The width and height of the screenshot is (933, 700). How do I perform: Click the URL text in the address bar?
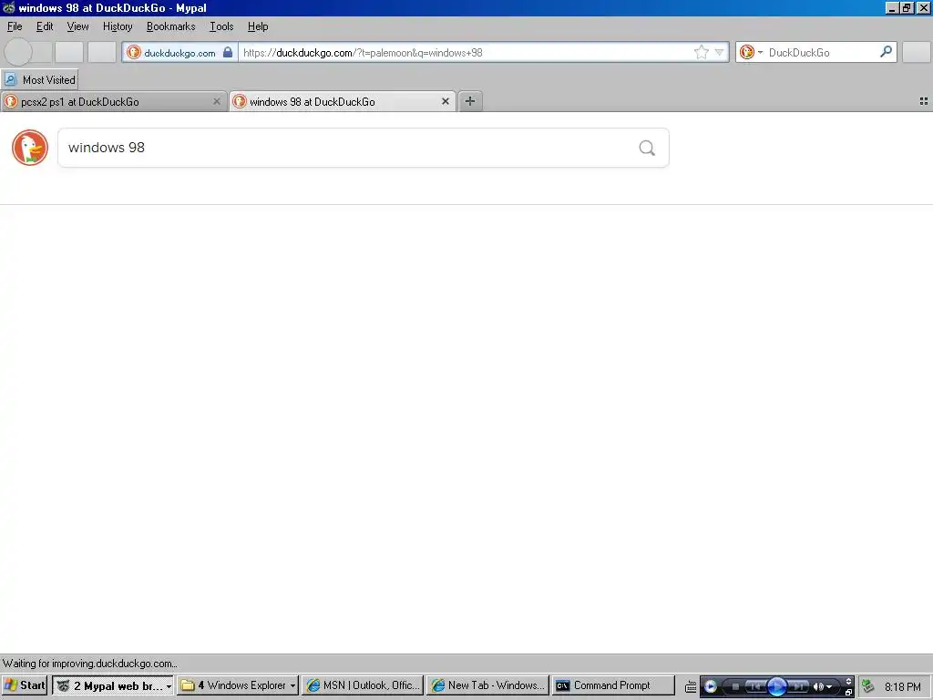[x=363, y=53]
